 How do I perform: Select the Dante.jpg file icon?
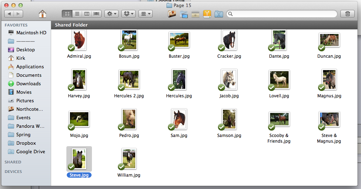click(279, 40)
